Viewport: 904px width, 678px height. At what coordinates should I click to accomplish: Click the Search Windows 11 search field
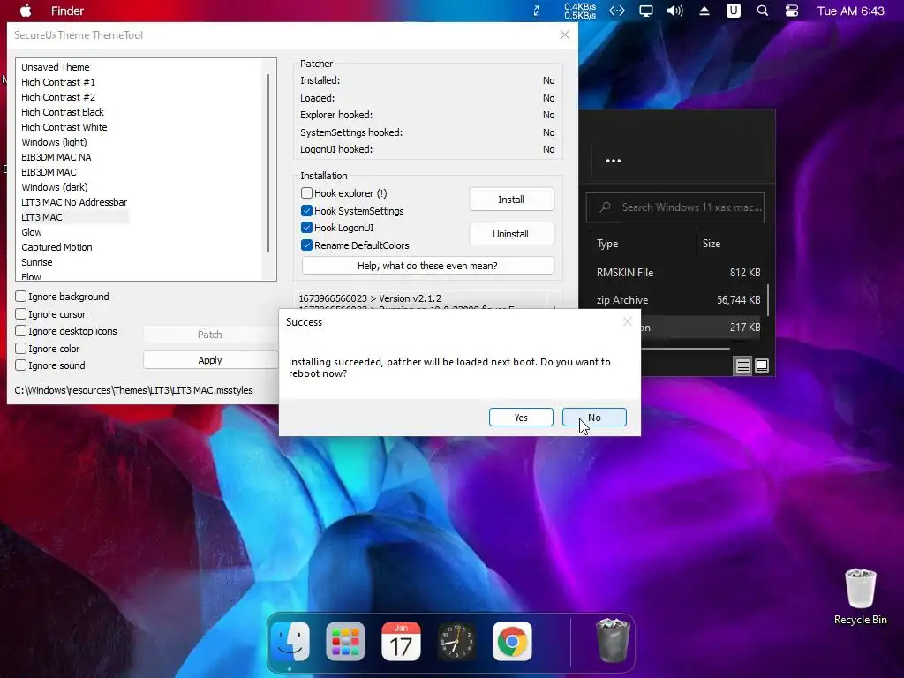(x=675, y=207)
